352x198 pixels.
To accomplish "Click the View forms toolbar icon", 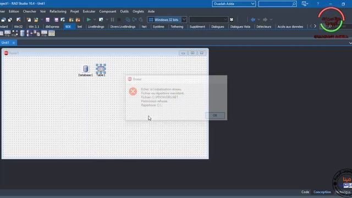I will pyautogui.click(x=10, y=20).
